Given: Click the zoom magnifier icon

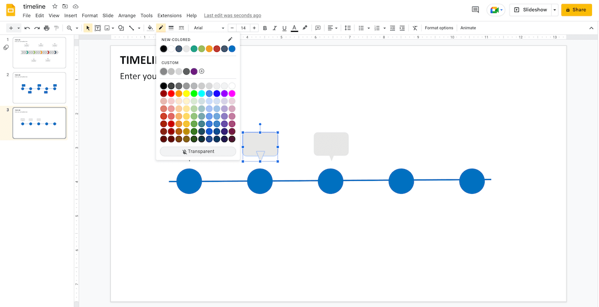Looking at the screenshot, I should [69, 28].
